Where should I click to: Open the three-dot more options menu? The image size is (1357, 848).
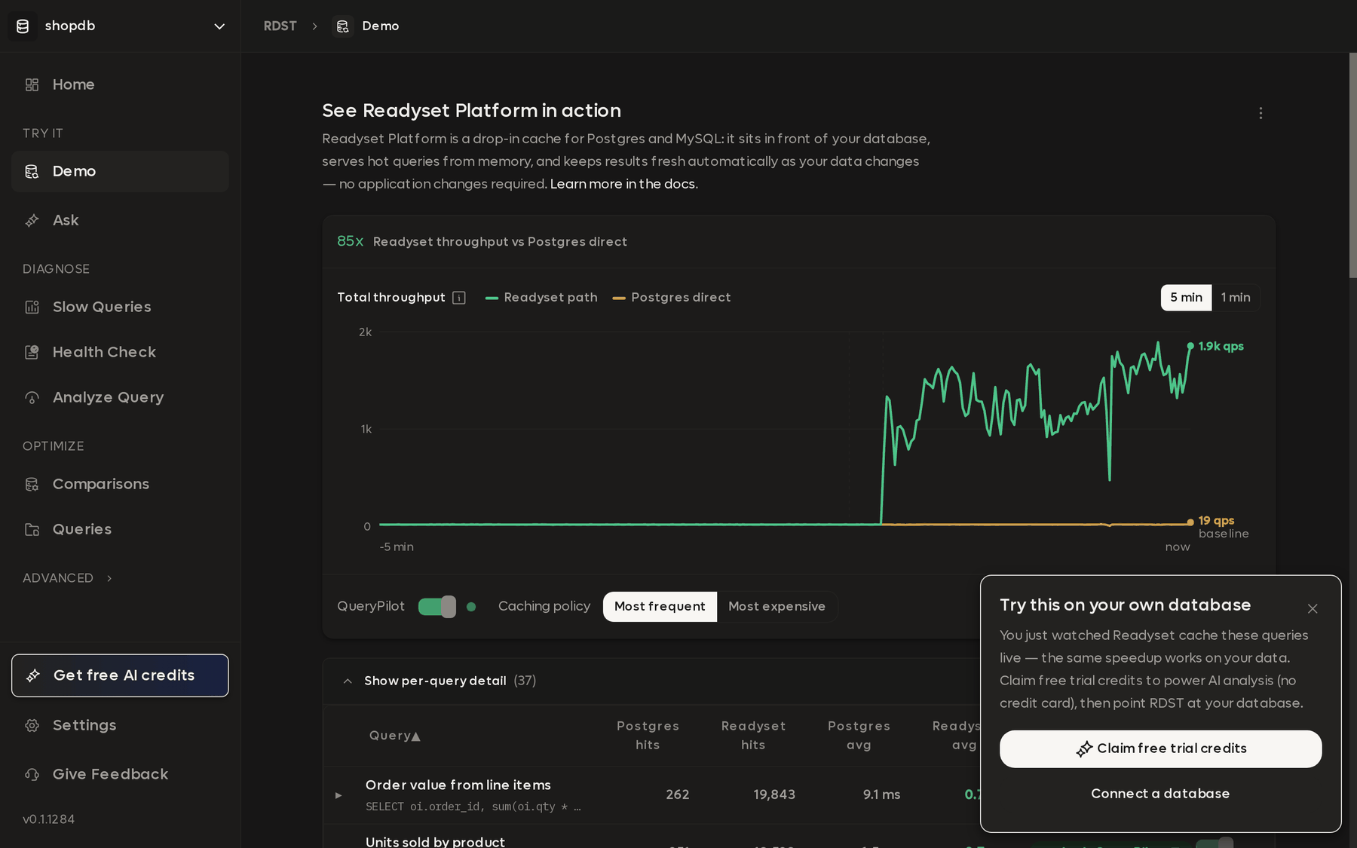[1261, 113]
